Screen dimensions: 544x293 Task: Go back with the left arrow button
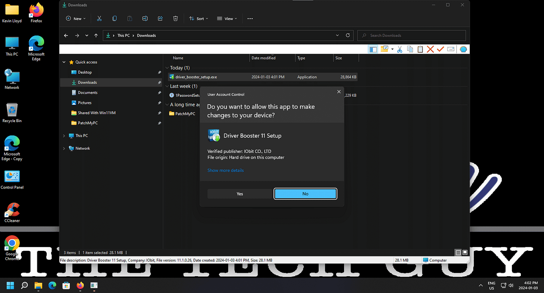[66, 35]
